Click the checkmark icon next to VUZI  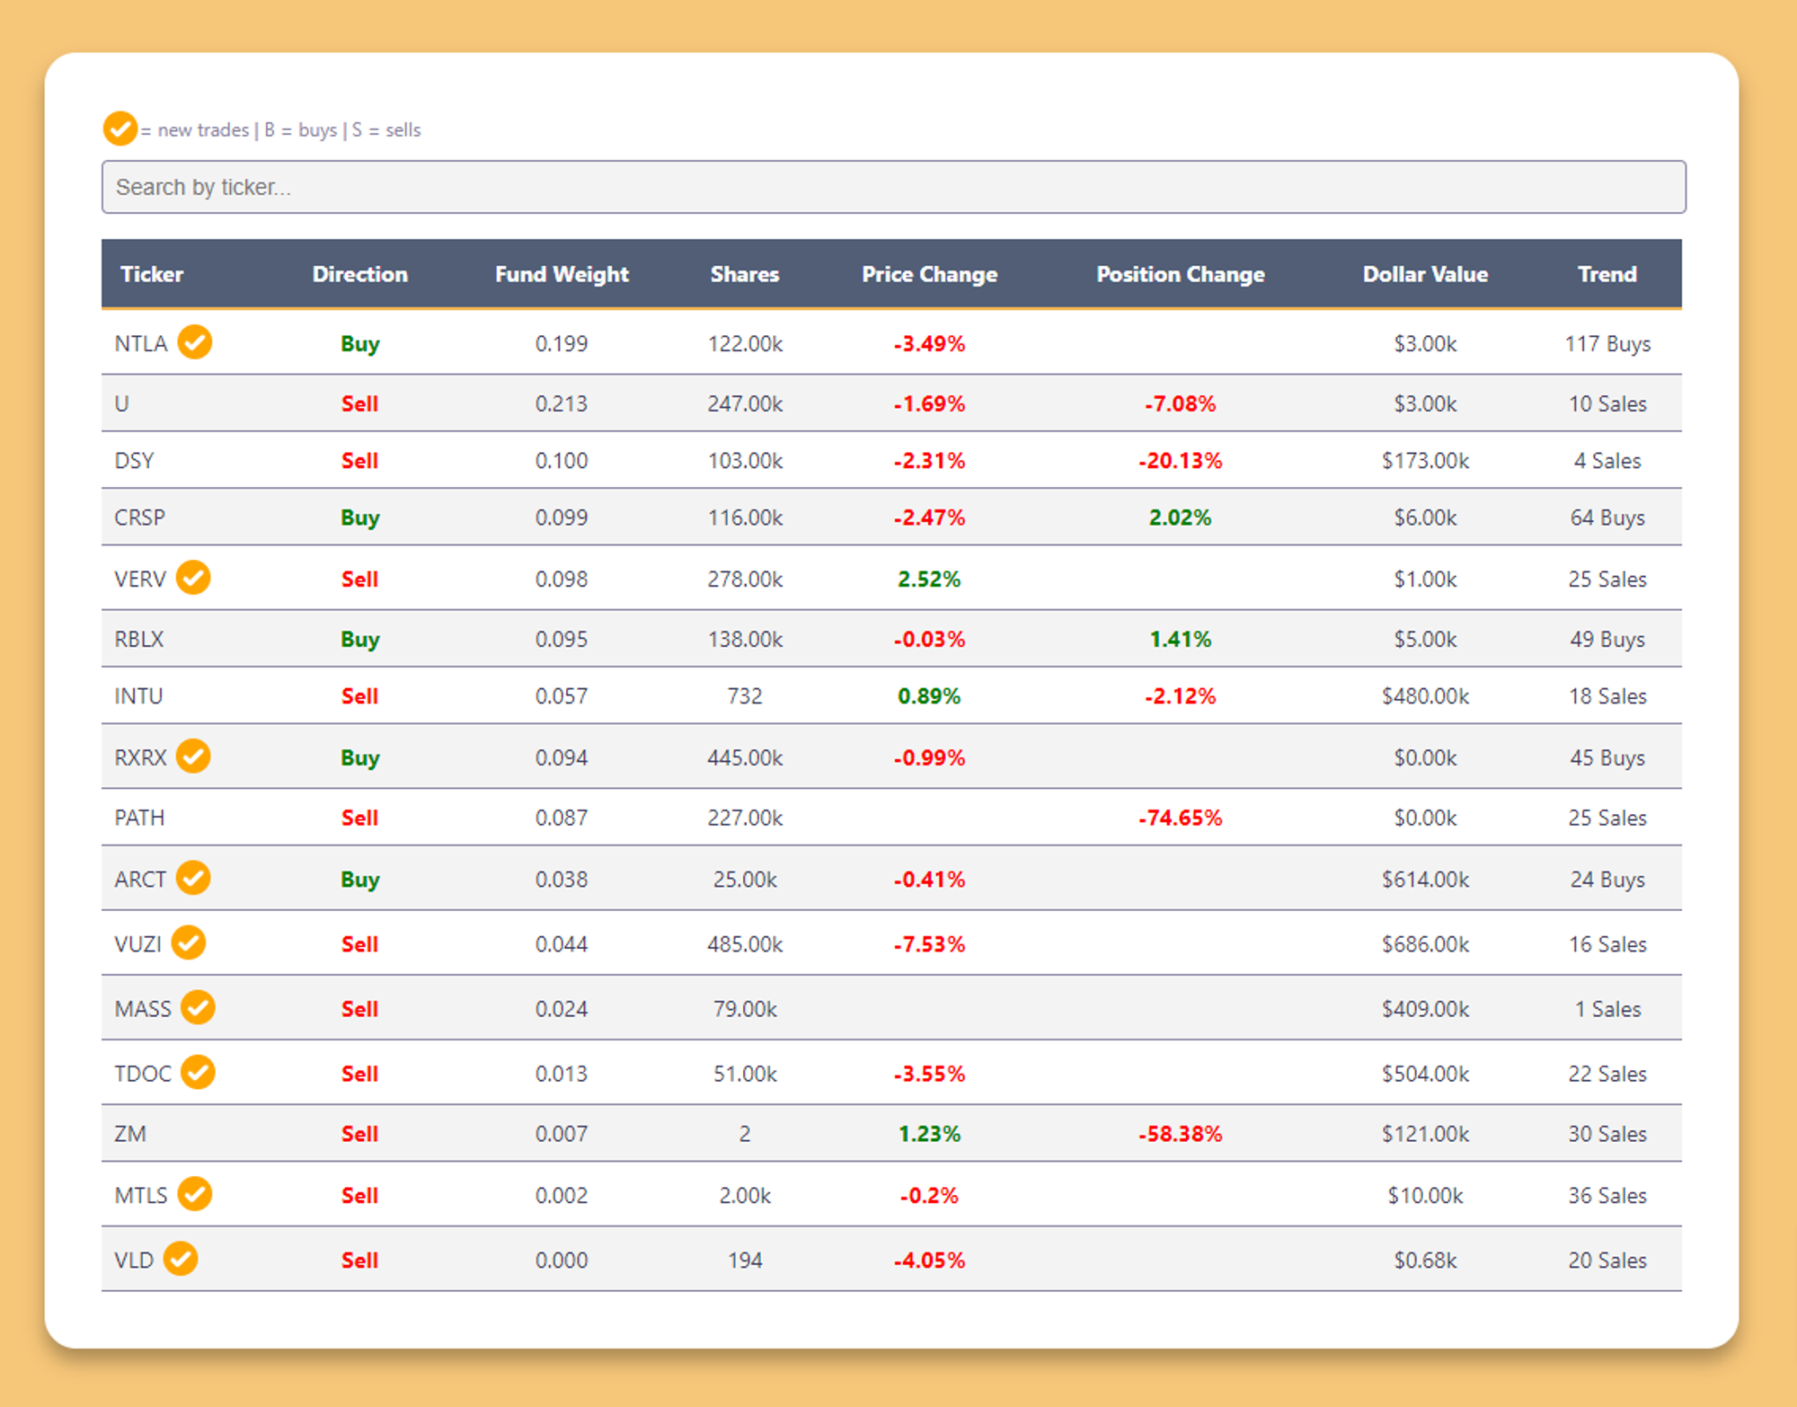click(189, 942)
